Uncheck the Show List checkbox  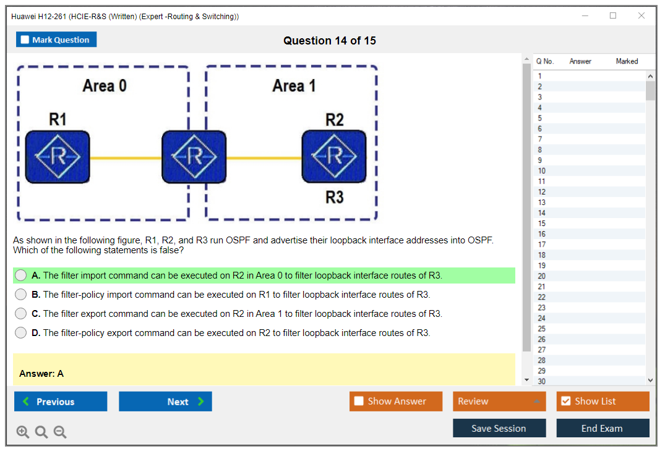565,401
